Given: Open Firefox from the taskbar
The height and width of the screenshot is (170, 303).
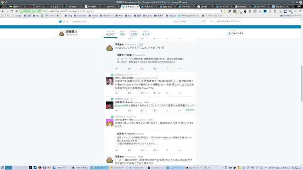Looking at the screenshot, I should click(x=40, y=168).
